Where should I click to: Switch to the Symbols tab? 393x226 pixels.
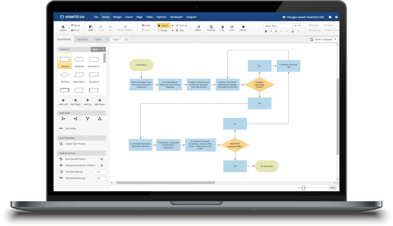pos(82,39)
